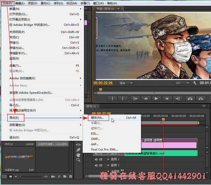Choose OMF... export option

(112, 139)
